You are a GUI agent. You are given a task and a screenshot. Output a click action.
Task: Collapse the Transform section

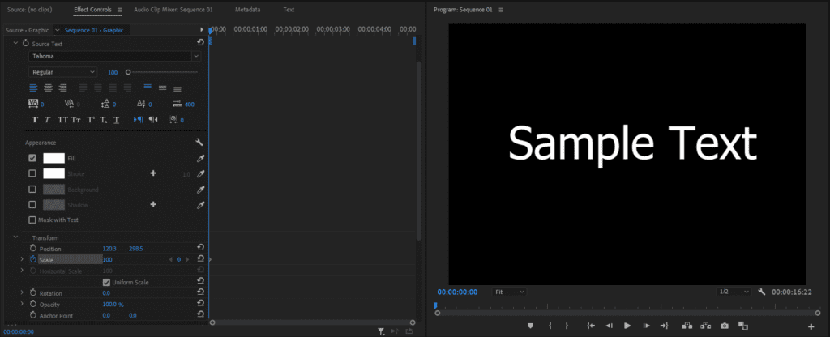(15, 237)
